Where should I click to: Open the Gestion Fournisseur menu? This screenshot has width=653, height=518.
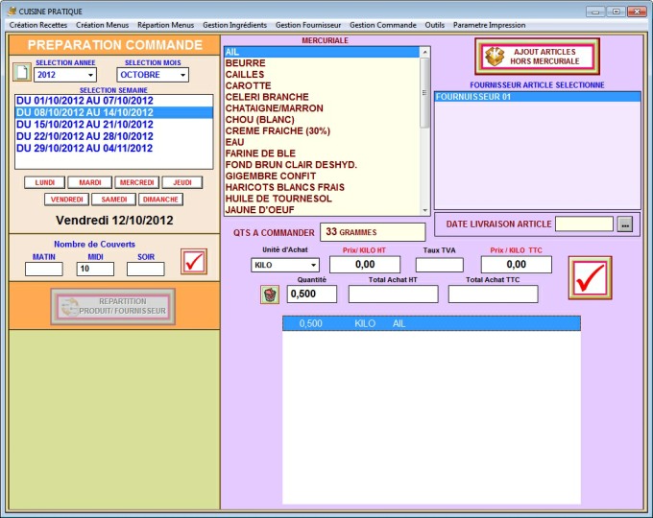(308, 25)
